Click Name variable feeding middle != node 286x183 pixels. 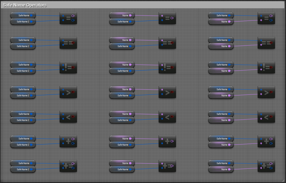click(x=122, y=65)
